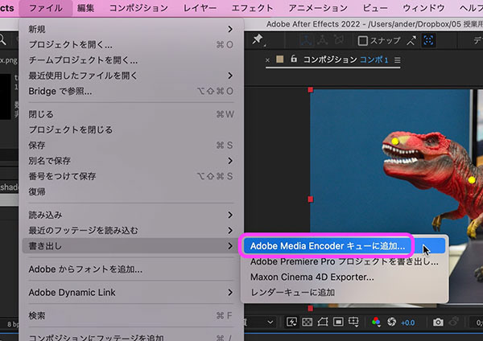Choose 保存 to save the project

pyautogui.click(x=131, y=146)
